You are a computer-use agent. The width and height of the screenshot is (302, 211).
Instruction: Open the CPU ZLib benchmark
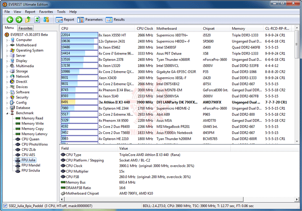[x=29, y=149]
